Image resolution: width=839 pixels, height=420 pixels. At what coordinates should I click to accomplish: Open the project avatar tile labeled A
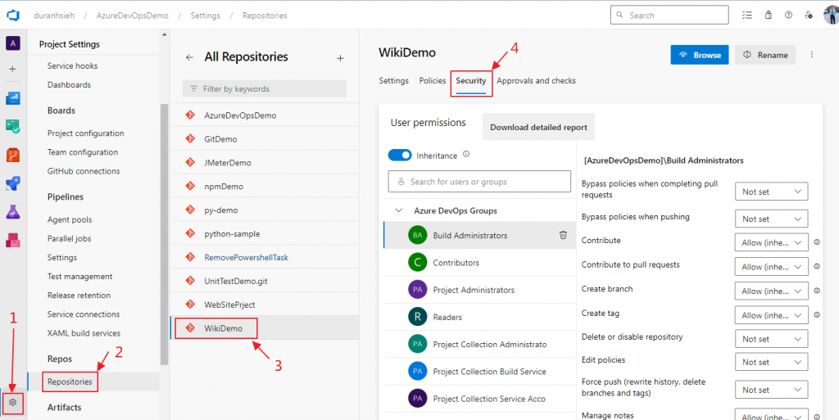(x=13, y=43)
